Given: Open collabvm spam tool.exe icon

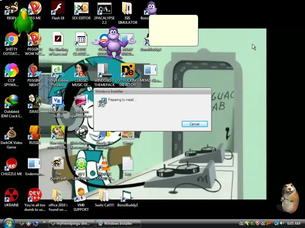Looking at the screenshot, I should 81,106.
